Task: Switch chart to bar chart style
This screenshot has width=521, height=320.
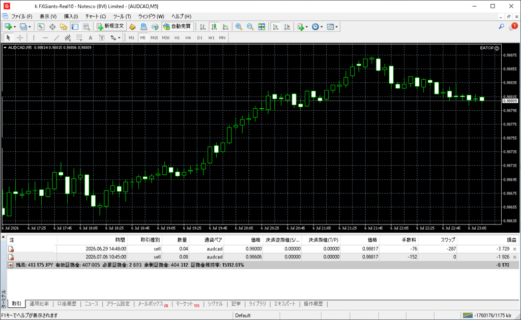Action: pos(202,27)
